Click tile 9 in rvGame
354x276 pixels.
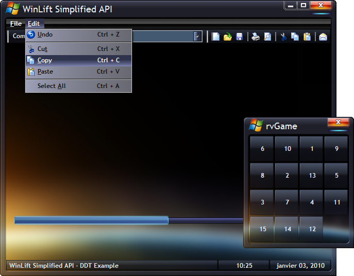pyautogui.click(x=336, y=148)
